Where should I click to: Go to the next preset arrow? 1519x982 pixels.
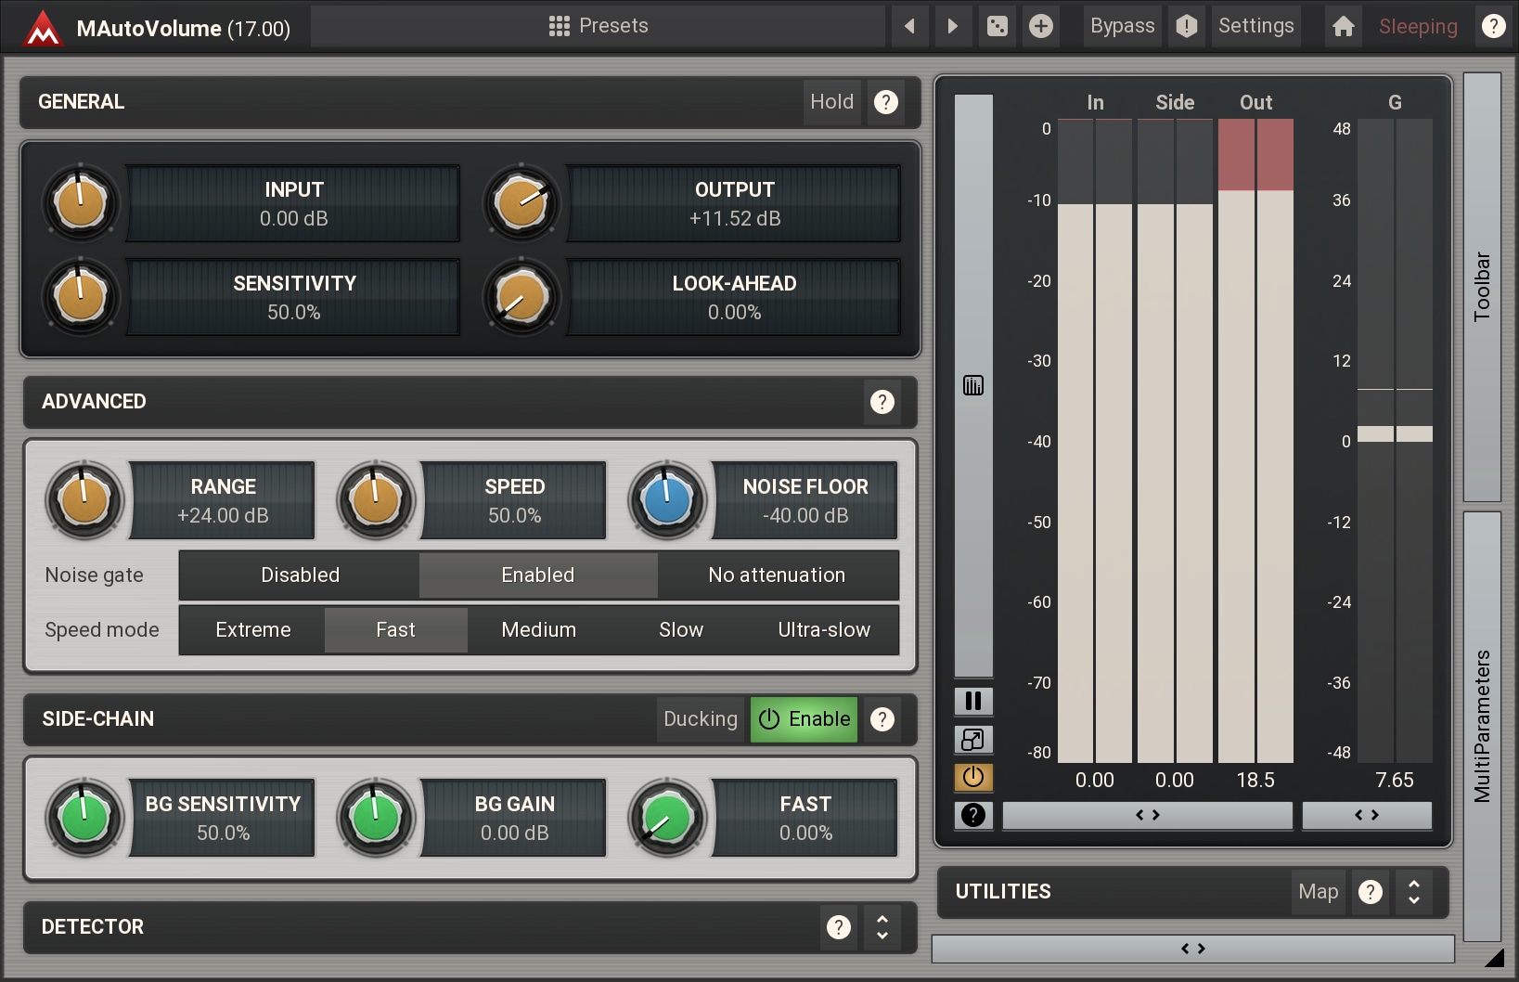tap(952, 26)
